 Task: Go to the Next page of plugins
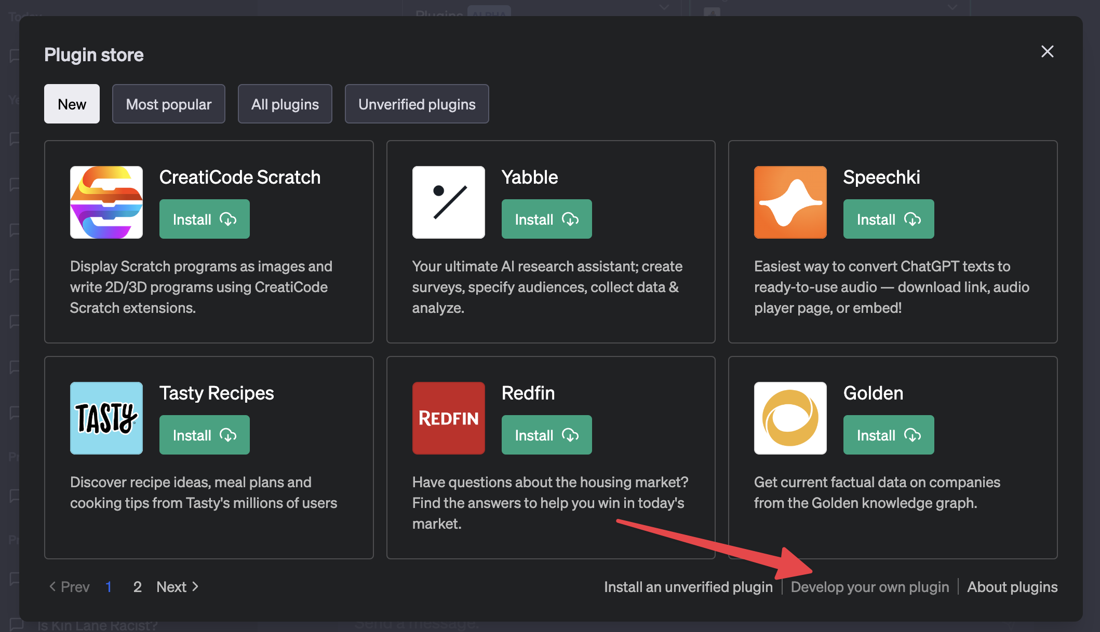(177, 587)
